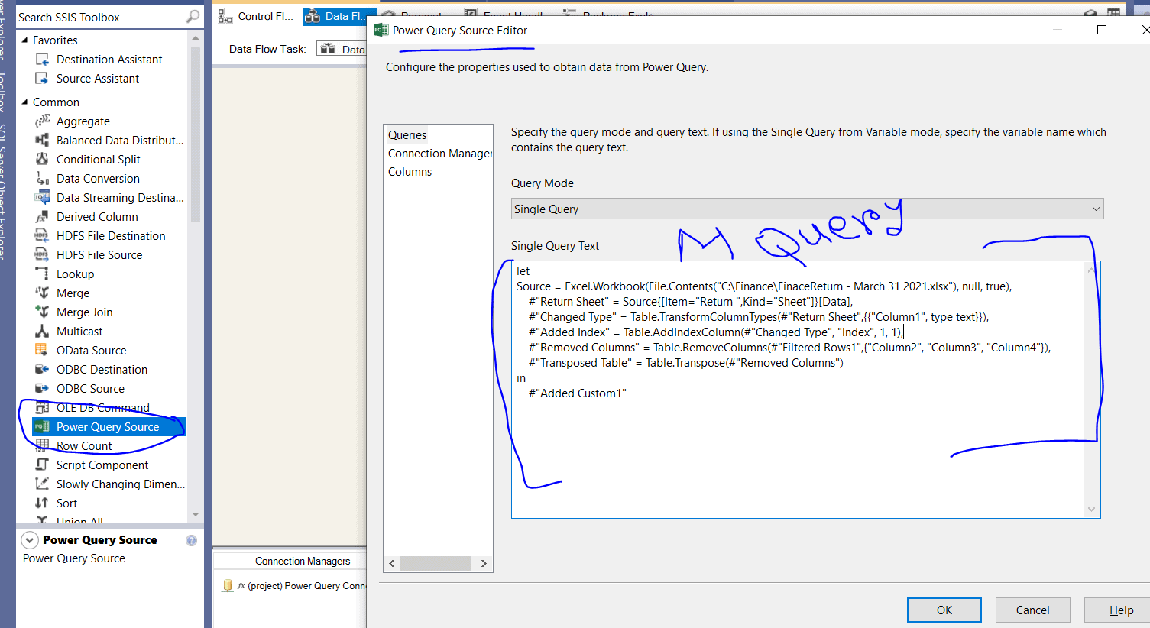Select the Connection Managers pane tab
Screen dimensions: 1150x628
(303, 561)
